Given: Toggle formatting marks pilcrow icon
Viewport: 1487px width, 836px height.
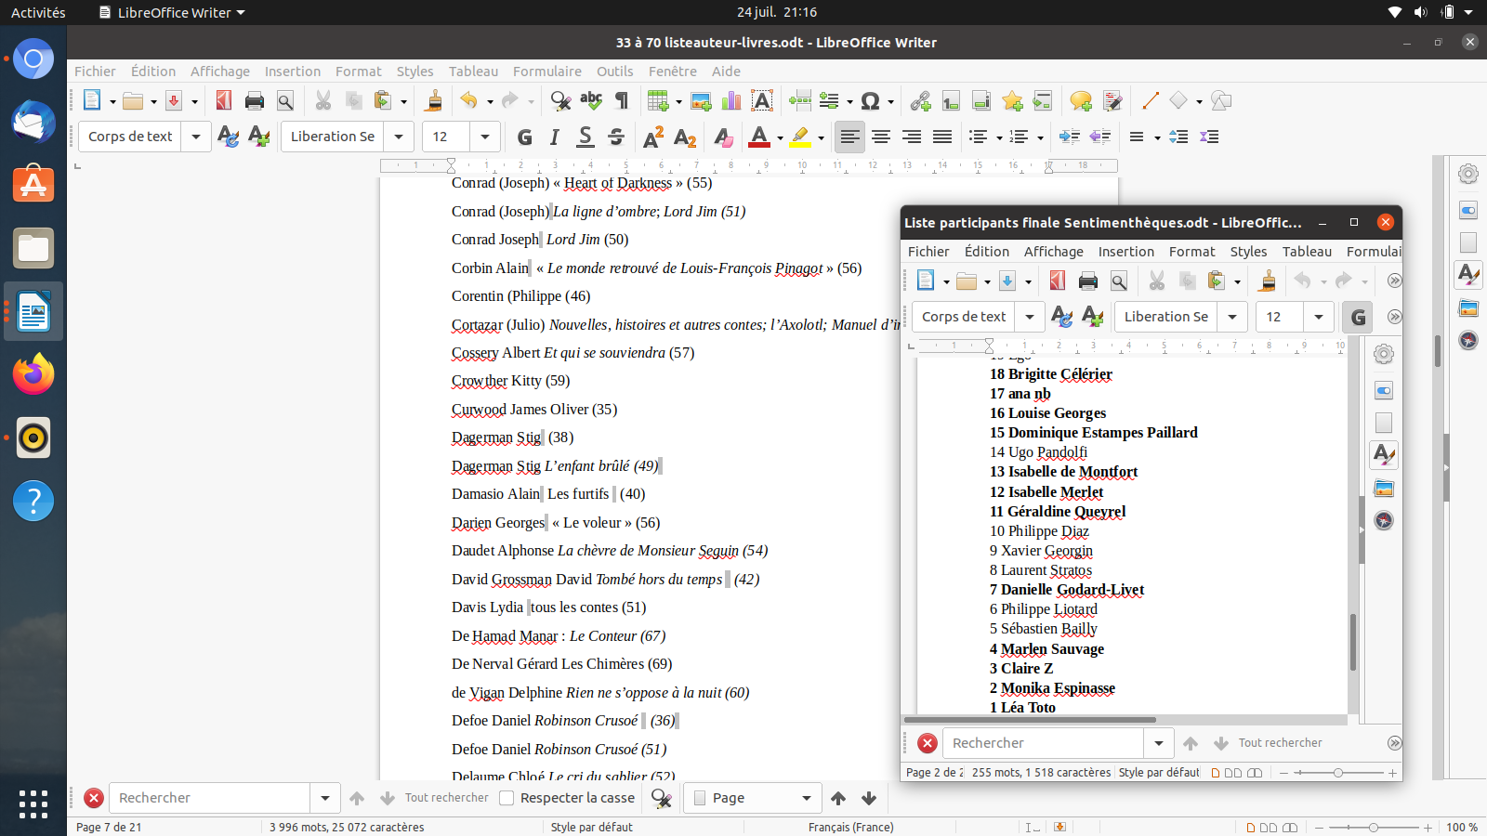Looking at the screenshot, I should coord(622,101).
